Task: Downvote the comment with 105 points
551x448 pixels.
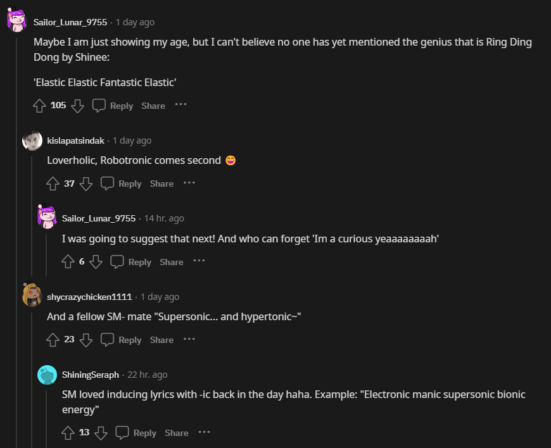Action: (78, 106)
